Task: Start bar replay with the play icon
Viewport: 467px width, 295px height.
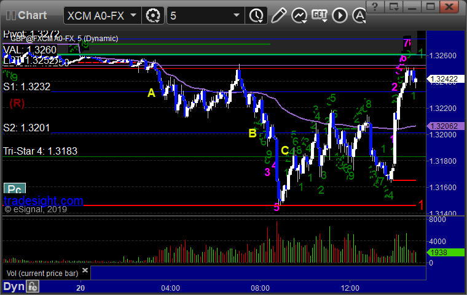Action: pos(340,15)
